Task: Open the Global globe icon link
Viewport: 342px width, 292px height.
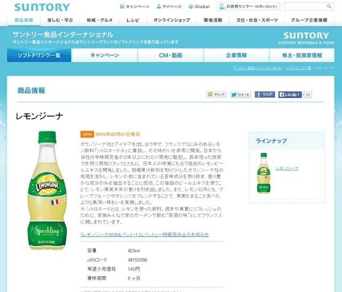Action: tap(199, 6)
